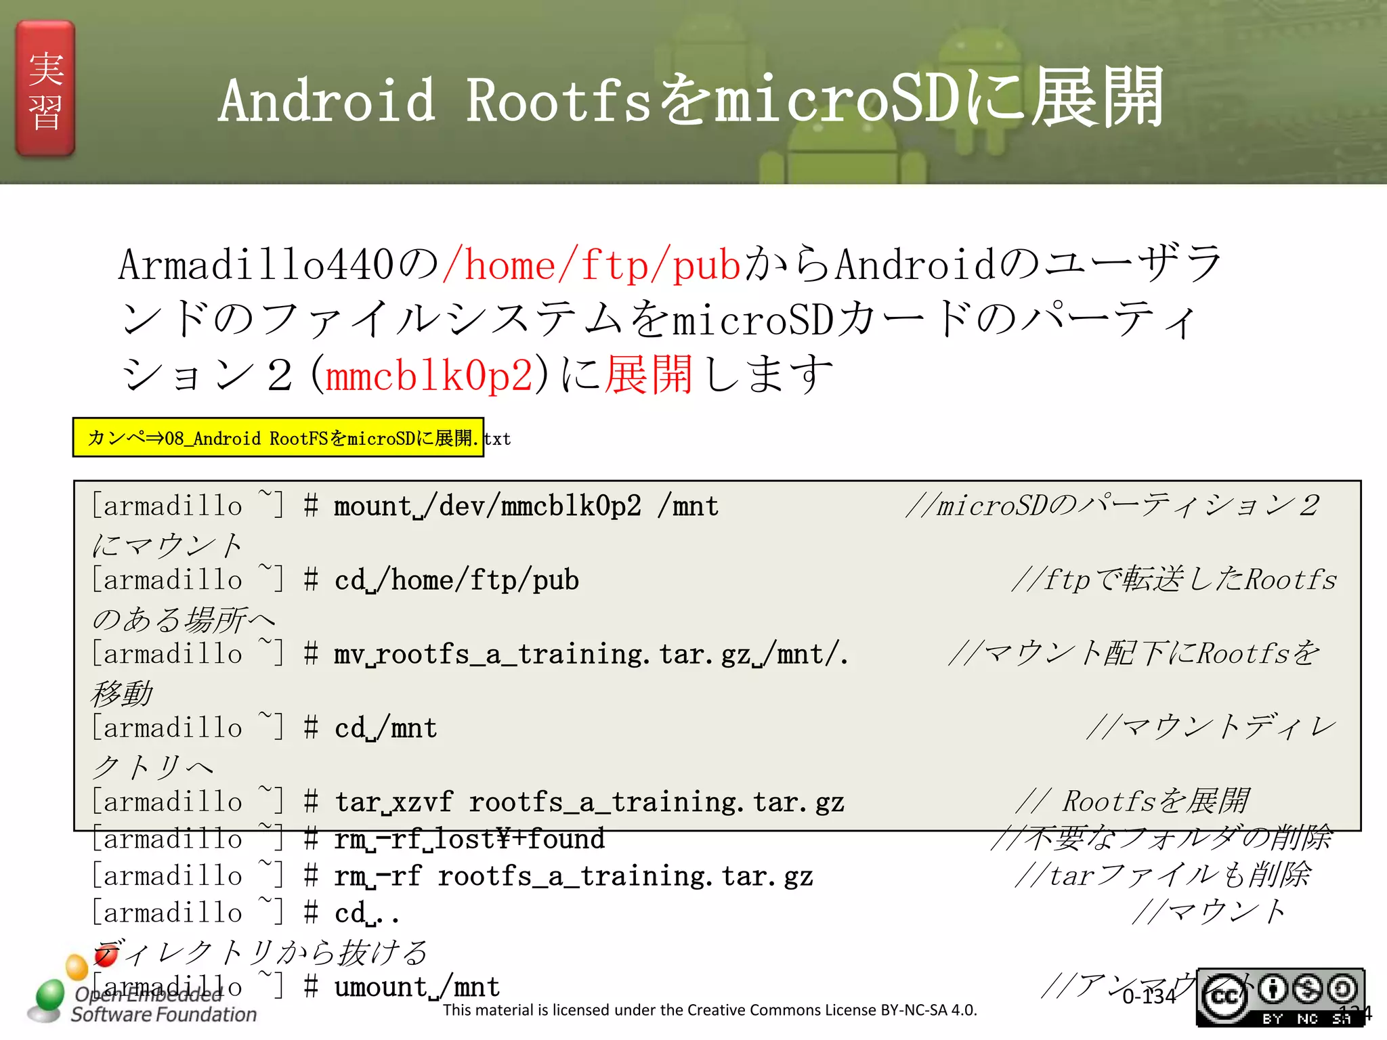Click the yellow カンペ⇒08_Android RootFS label
This screenshot has width=1387, height=1040.
point(278,437)
